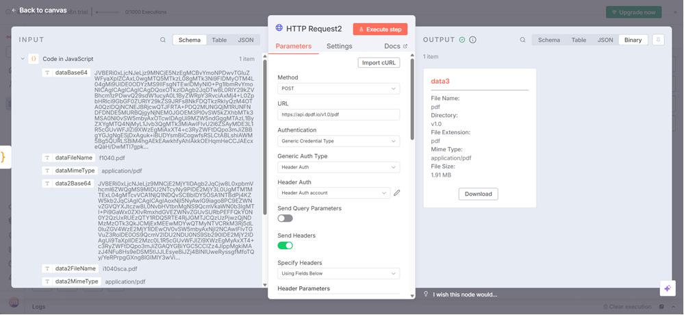Click the HTTP Request2 globe icon
Viewport: 684px width, 315px height.
[x=279, y=28]
